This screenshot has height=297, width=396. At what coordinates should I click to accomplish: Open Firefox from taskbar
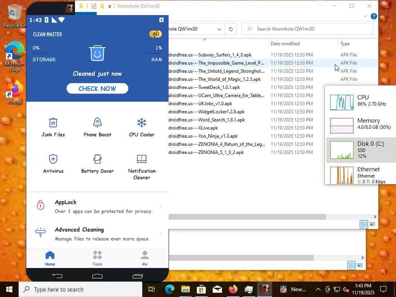[x=233, y=289]
